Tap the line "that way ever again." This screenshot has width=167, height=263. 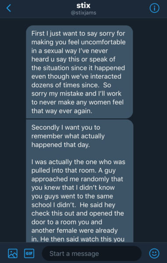62,111
